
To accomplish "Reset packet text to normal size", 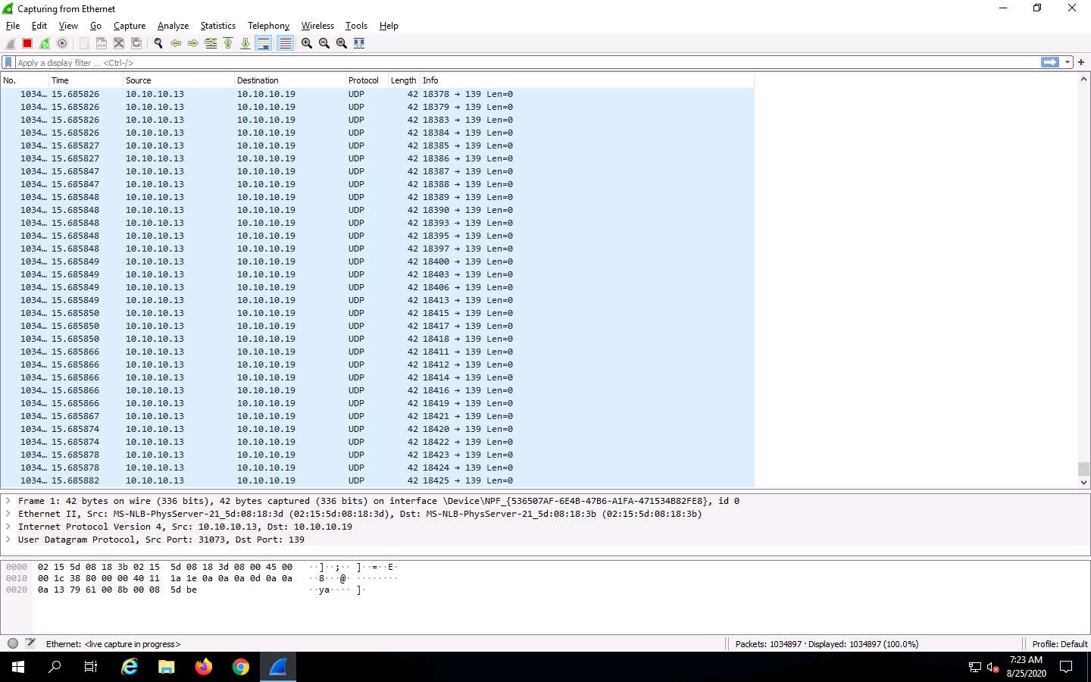I will (342, 43).
